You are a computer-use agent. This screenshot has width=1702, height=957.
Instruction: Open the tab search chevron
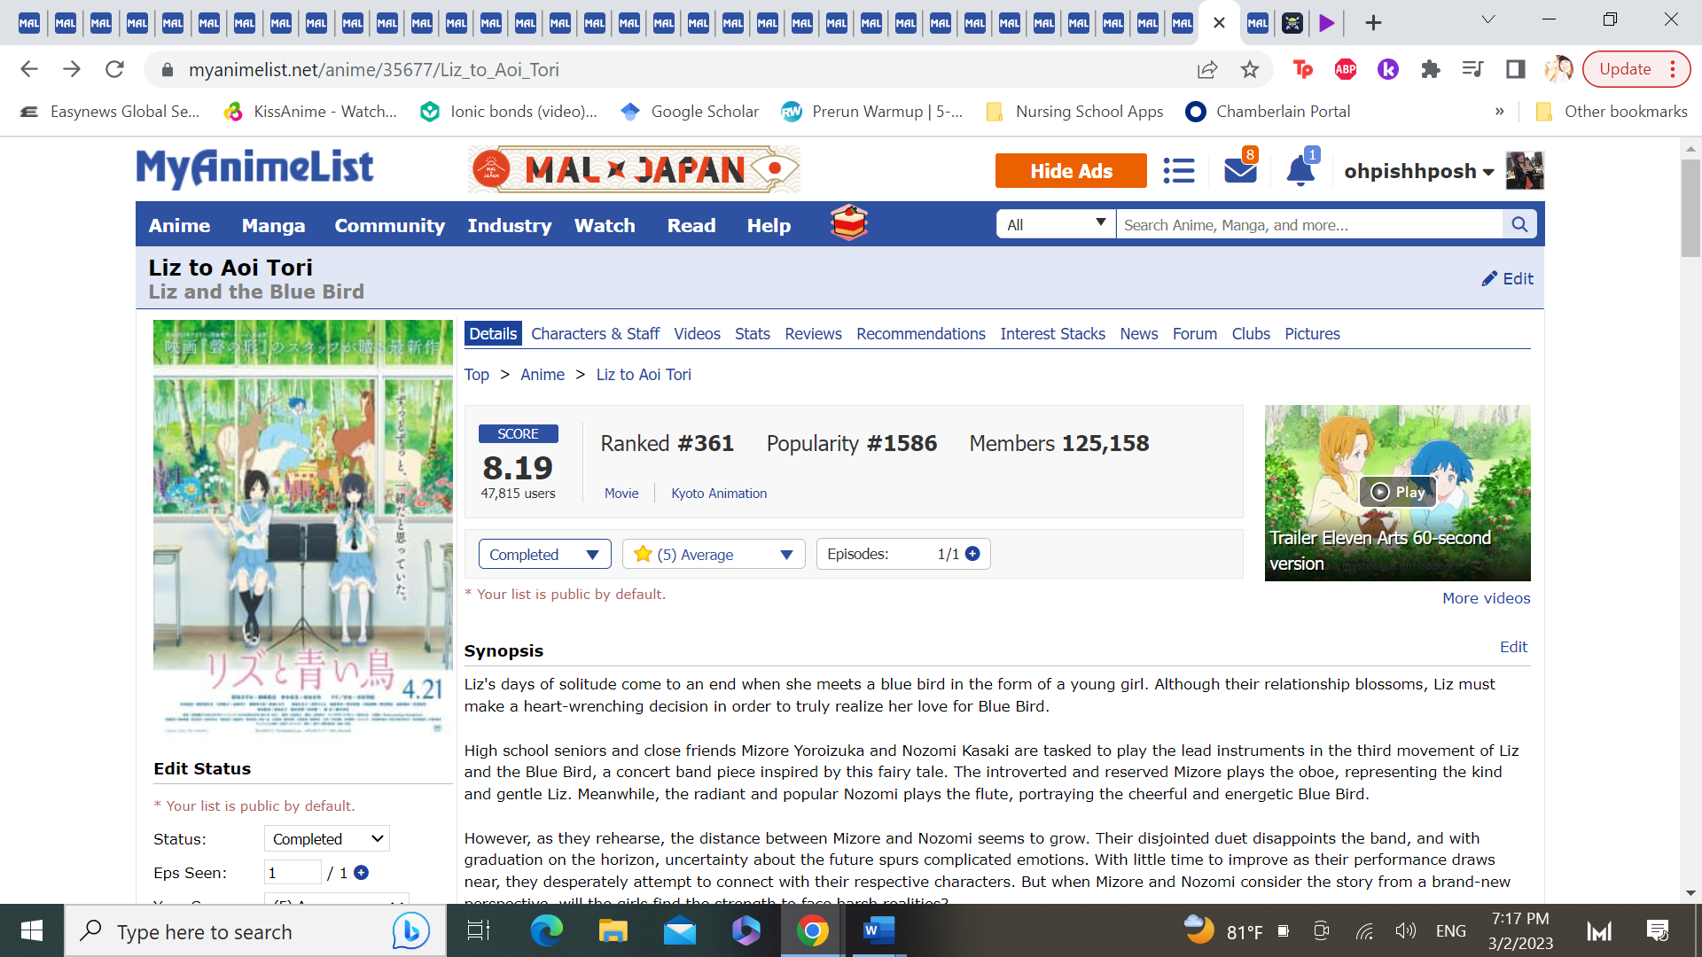click(1488, 19)
